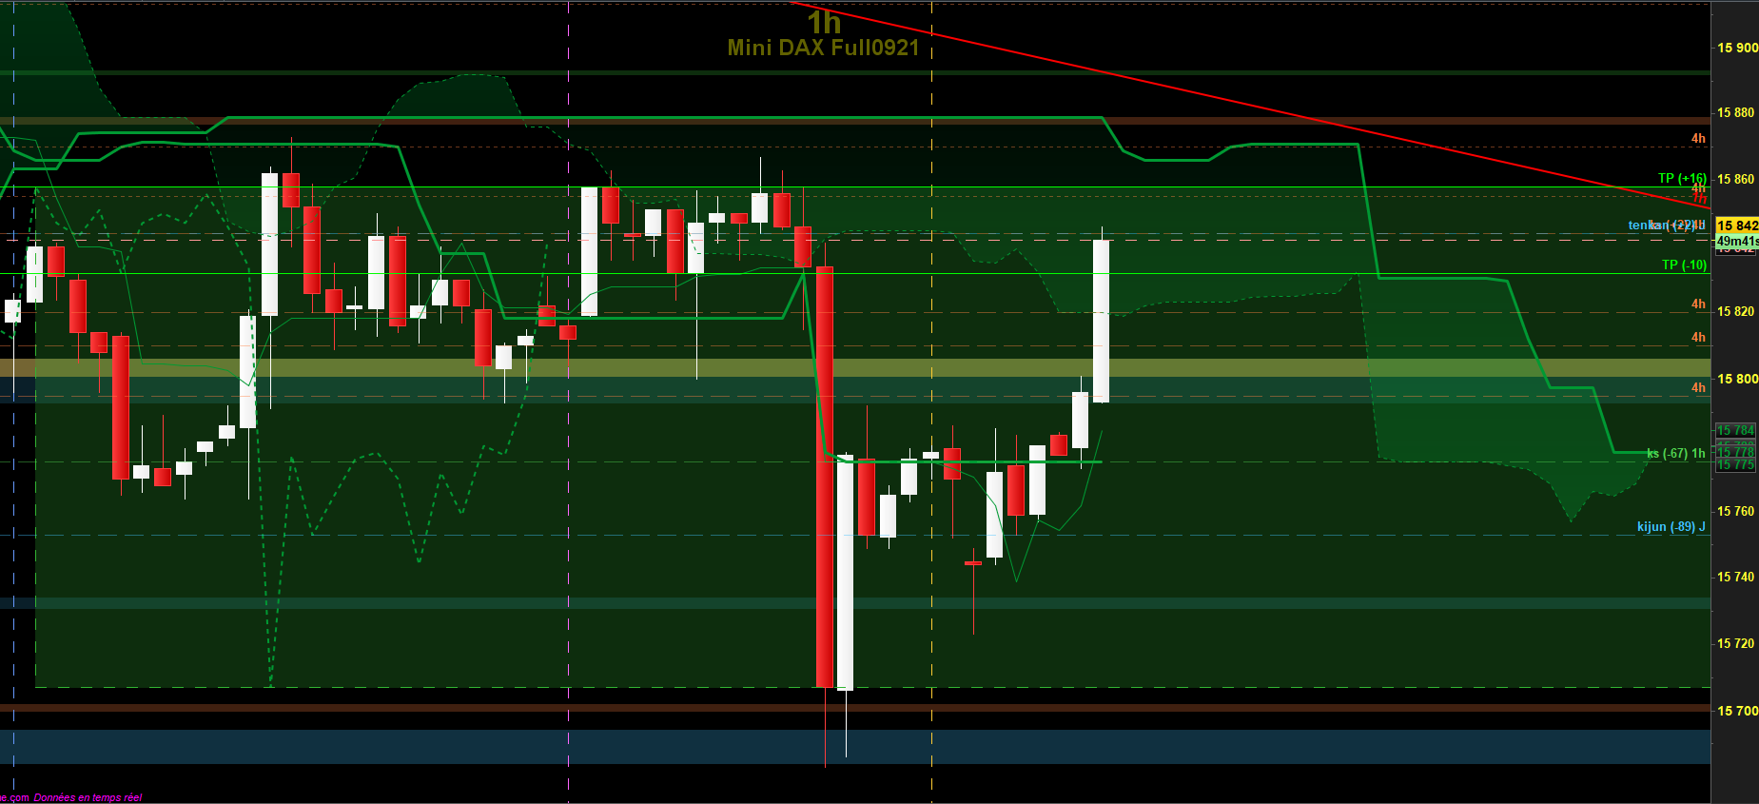The width and height of the screenshot is (1759, 804).
Task: Click the Mini DAX Full0921 chart title
Action: pos(823,48)
